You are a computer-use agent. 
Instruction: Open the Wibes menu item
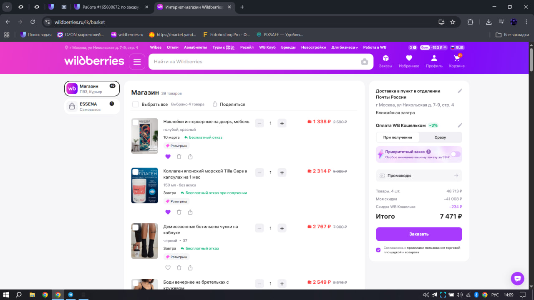(156, 47)
